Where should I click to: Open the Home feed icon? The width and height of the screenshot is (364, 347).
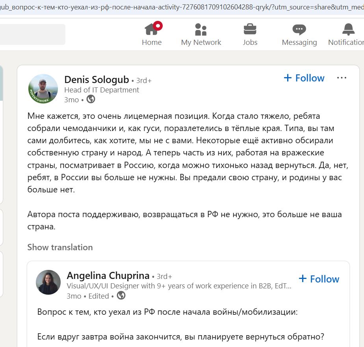pos(152,30)
